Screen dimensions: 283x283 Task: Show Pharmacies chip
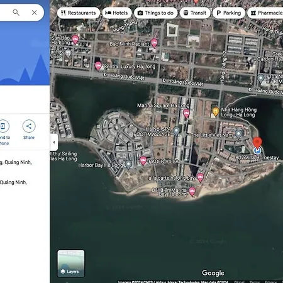(266, 13)
